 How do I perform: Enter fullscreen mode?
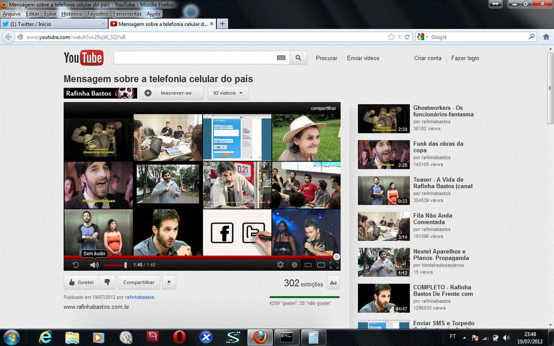point(334,265)
